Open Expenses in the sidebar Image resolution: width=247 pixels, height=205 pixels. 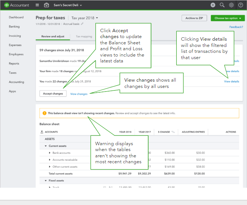pyautogui.click(x=15, y=45)
